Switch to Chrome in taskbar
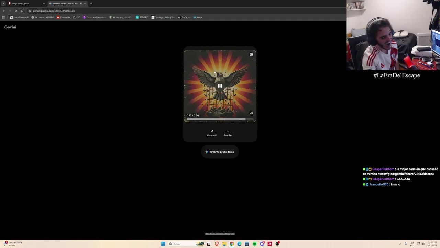The image size is (440, 248). (x=232, y=244)
